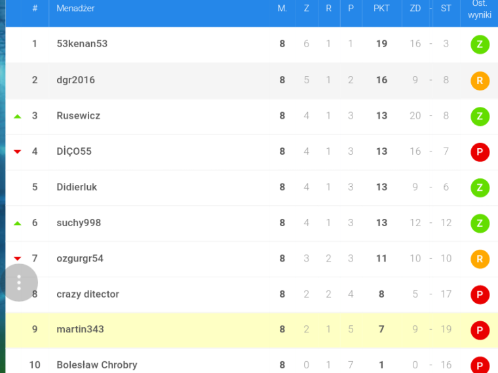
Task: Open manager 53kenan53 profile
Action: point(82,43)
